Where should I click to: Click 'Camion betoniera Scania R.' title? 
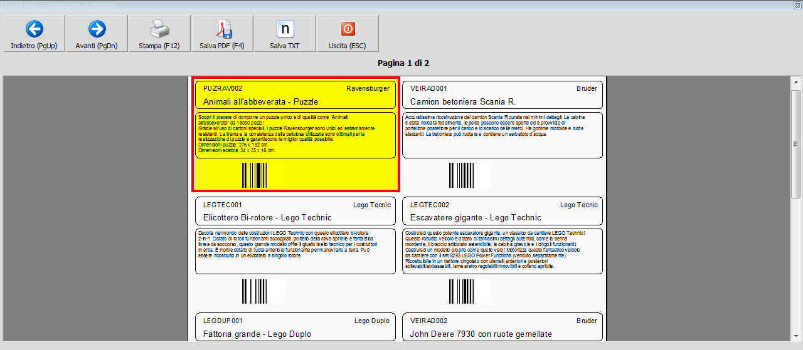463,101
